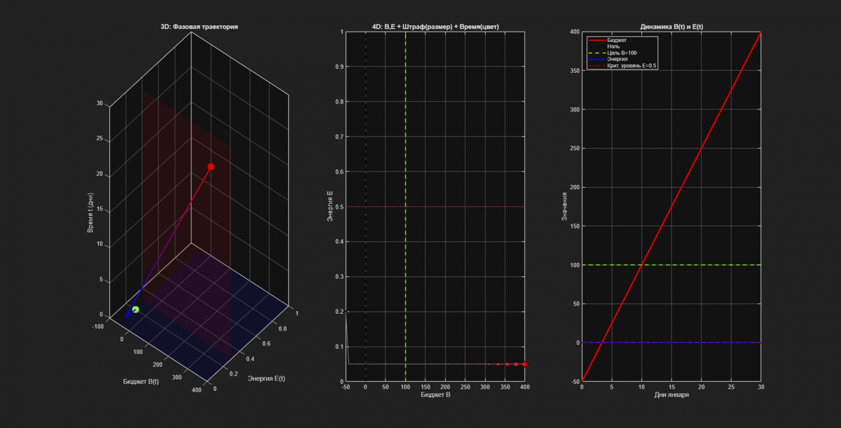Image resolution: width=841 pixels, height=428 pixels.
Task: Select the 'Энергия E' y-axis label
Action: tap(330, 206)
